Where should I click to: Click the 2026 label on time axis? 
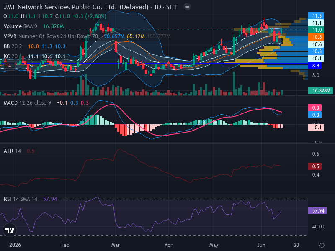pos(15,245)
